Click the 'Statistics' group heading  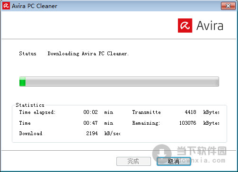pos(30,105)
